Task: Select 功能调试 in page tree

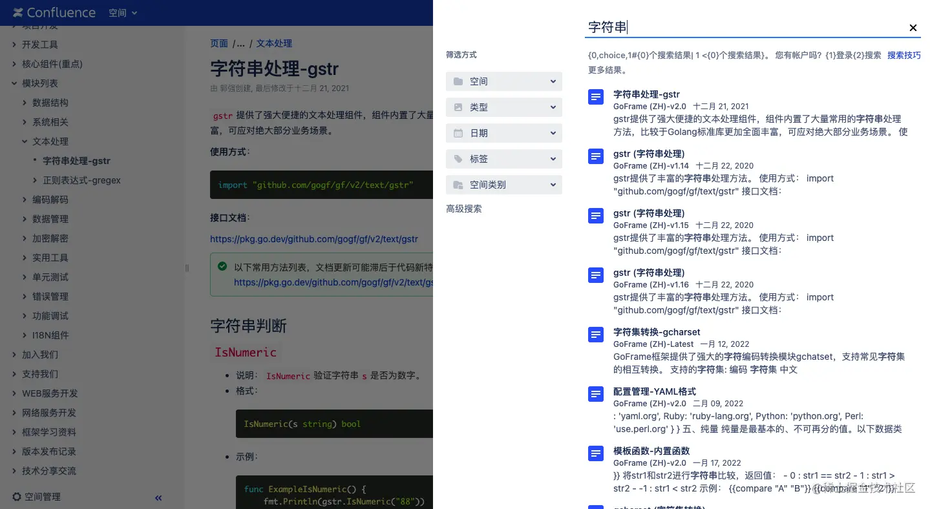Action: click(x=50, y=316)
